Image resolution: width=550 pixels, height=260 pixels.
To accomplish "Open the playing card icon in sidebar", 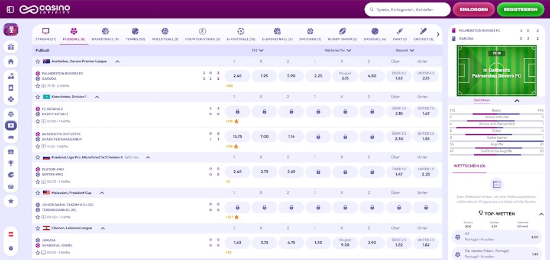I will tap(11, 88).
